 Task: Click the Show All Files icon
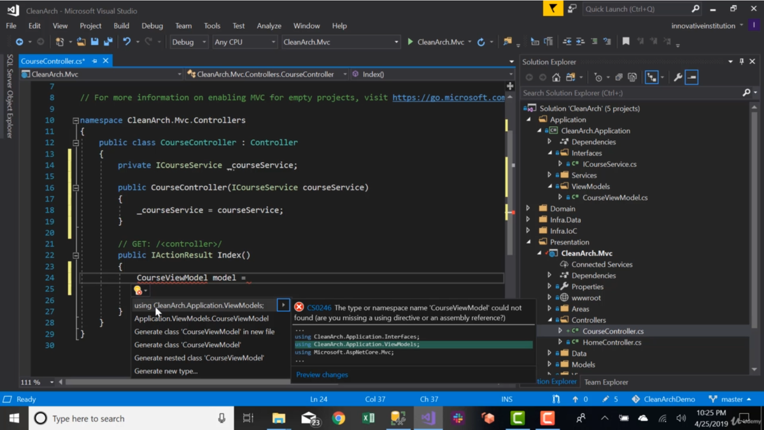click(632, 78)
